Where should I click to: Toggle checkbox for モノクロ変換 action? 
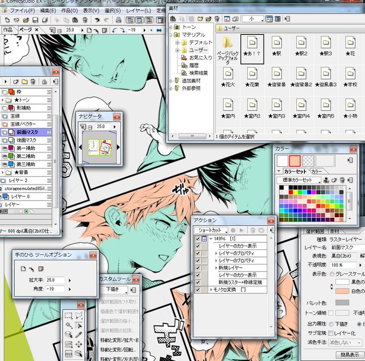[x=198, y=290]
